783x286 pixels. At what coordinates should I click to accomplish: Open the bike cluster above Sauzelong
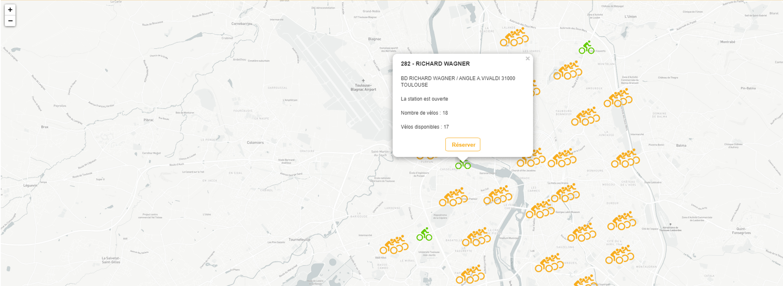pos(582,233)
